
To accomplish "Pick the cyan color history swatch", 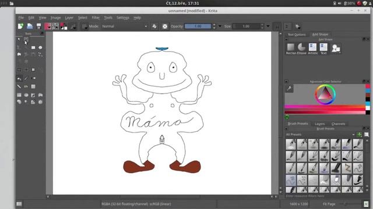I will click(368, 104).
